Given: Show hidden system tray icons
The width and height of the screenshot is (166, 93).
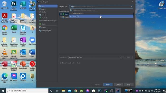Looking at the screenshot, I should pyautogui.click(x=134, y=91).
